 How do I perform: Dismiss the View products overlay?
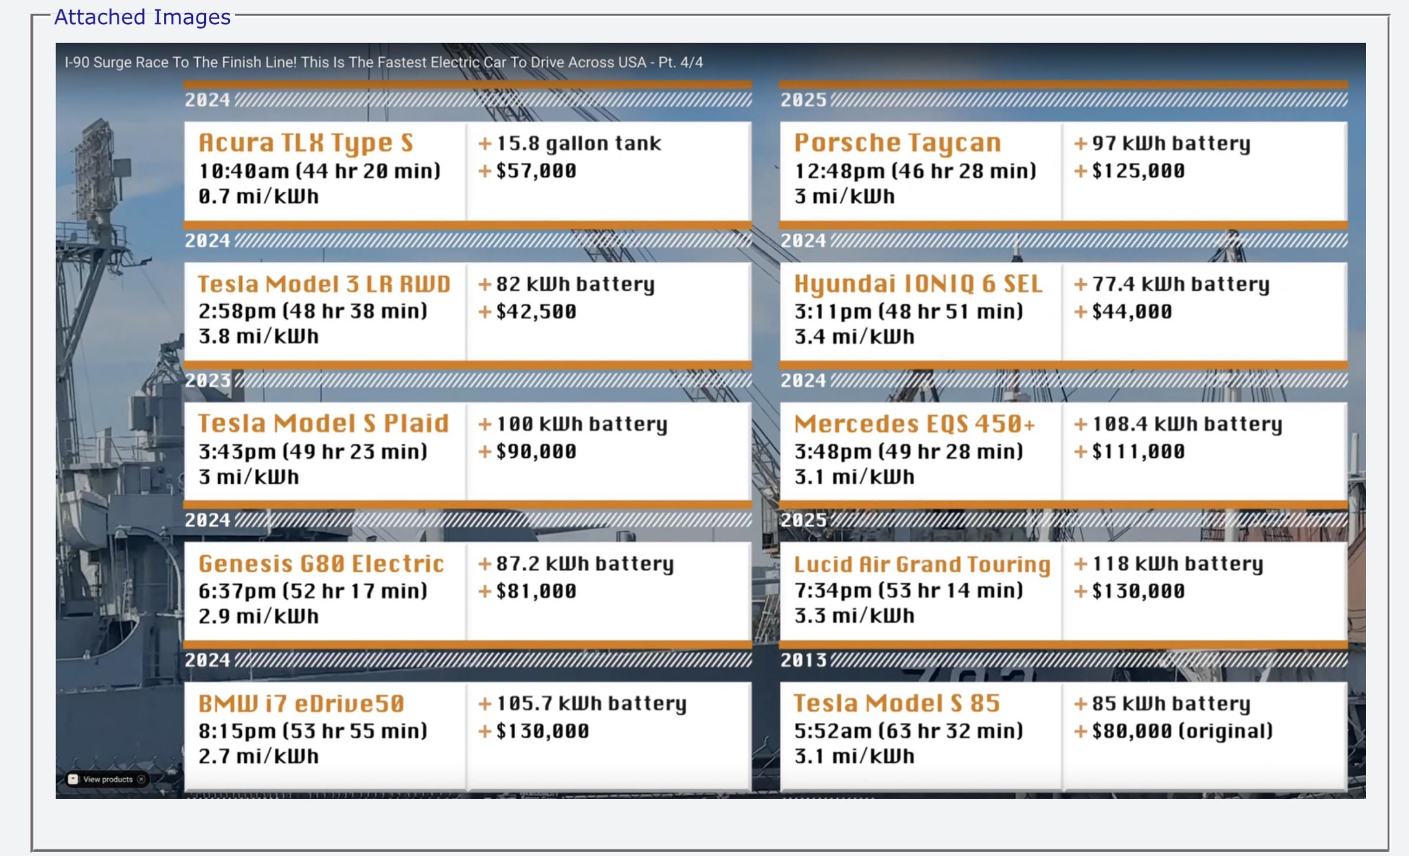tap(141, 779)
